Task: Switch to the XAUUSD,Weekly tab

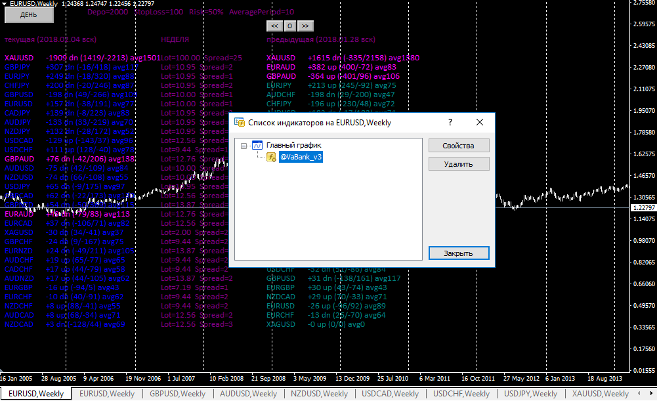Action: (x=601, y=394)
